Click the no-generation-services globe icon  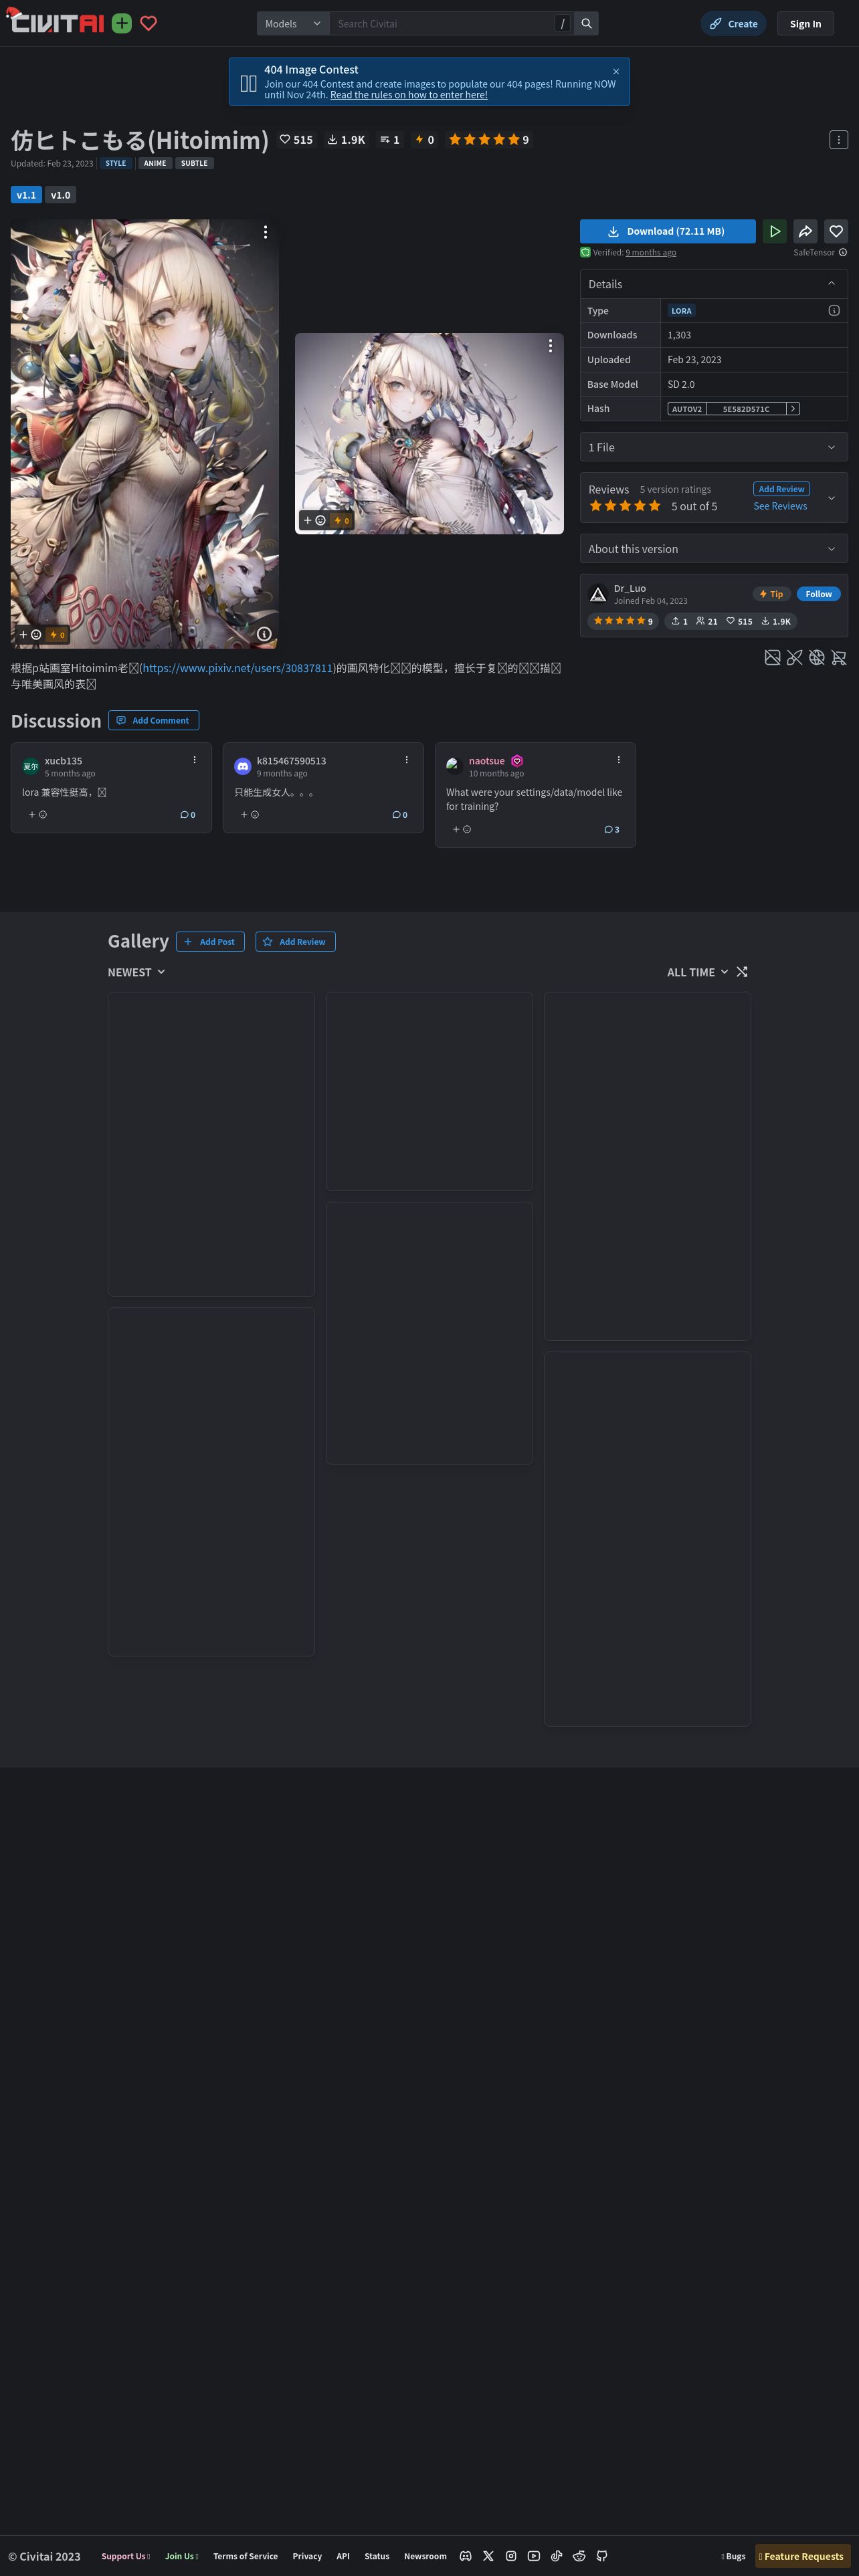816,657
